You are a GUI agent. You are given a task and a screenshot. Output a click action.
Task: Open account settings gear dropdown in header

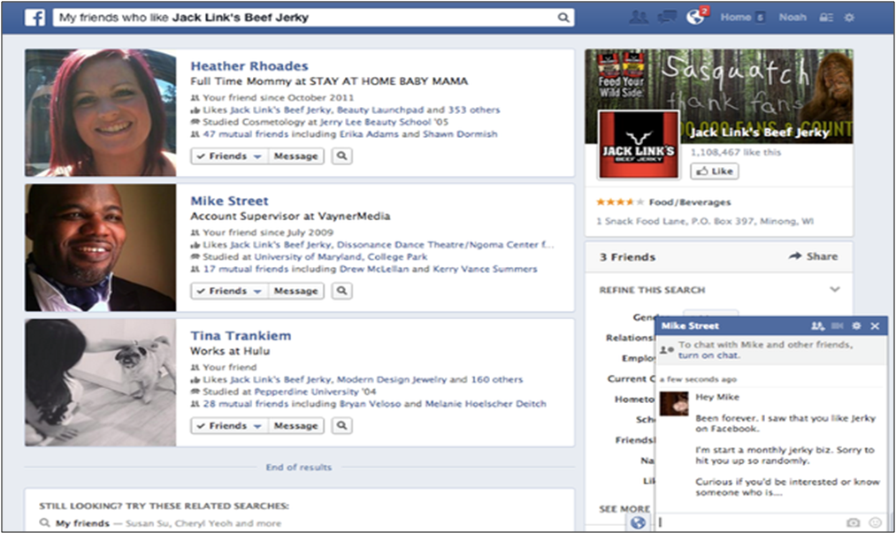pyautogui.click(x=850, y=18)
